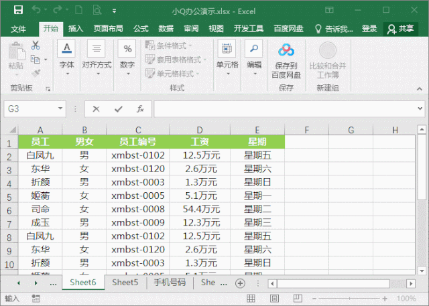The height and width of the screenshot is (306, 429).
Task: Click the 保存到百度网盘 cloud icon
Action: 286,50
